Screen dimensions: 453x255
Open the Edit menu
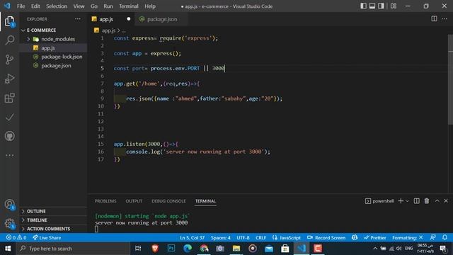pyautogui.click(x=35, y=6)
